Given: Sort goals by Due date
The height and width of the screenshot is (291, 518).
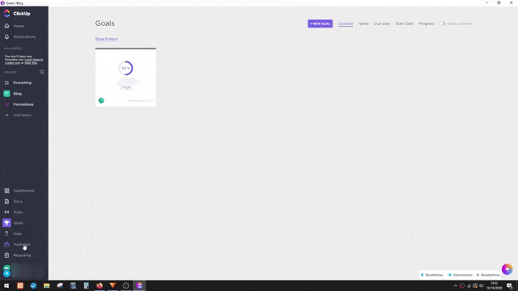Looking at the screenshot, I should (382, 23).
